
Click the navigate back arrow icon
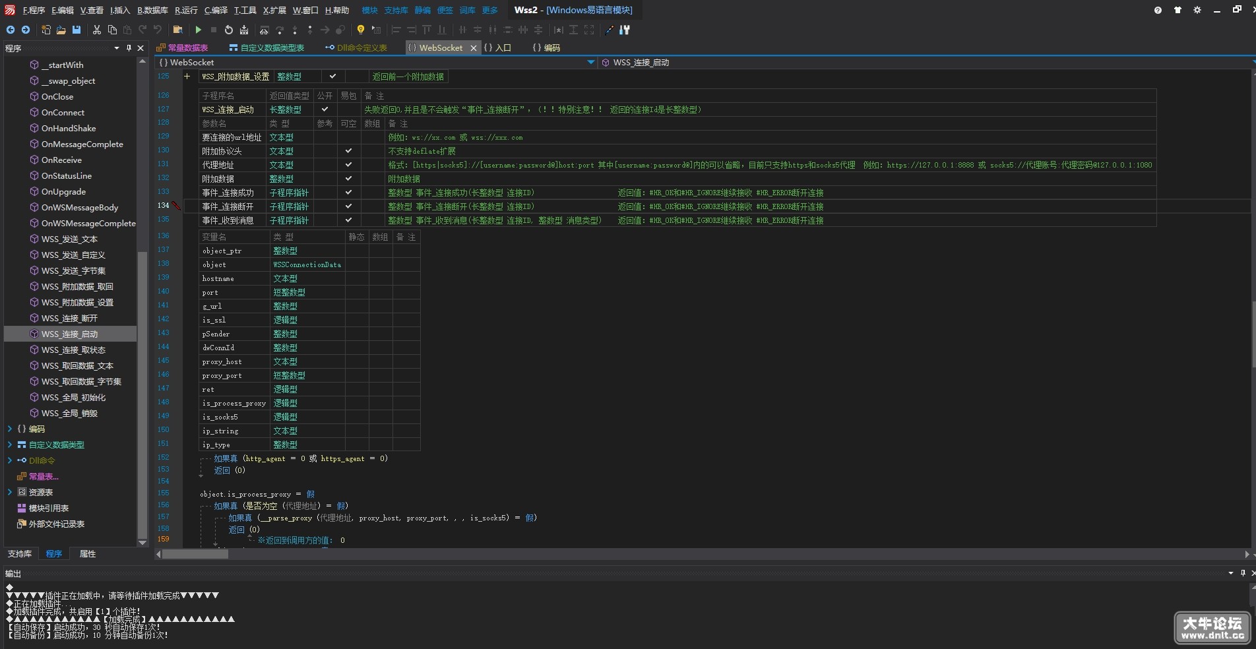point(11,30)
